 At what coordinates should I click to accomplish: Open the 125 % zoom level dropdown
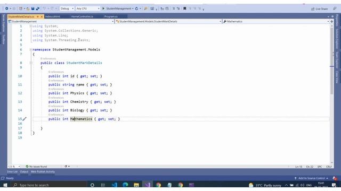(x=14, y=167)
